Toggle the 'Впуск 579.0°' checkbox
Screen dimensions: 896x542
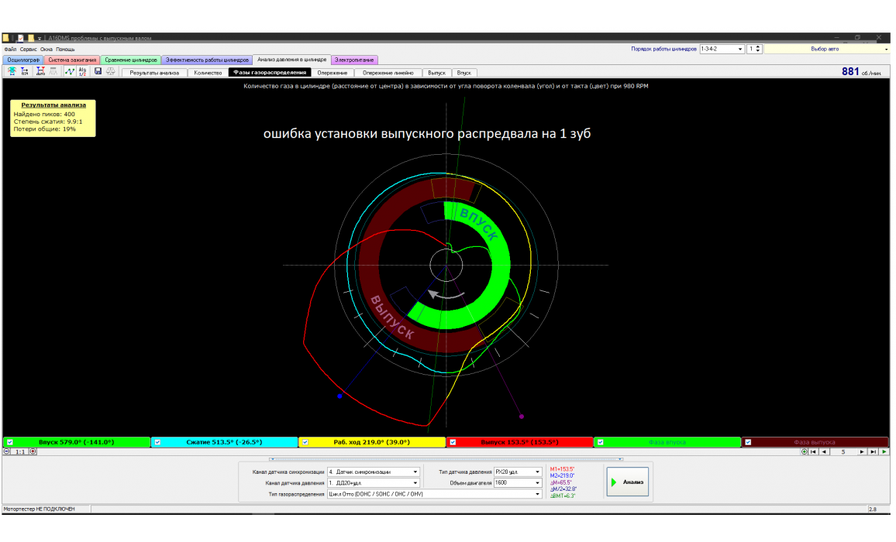point(9,442)
